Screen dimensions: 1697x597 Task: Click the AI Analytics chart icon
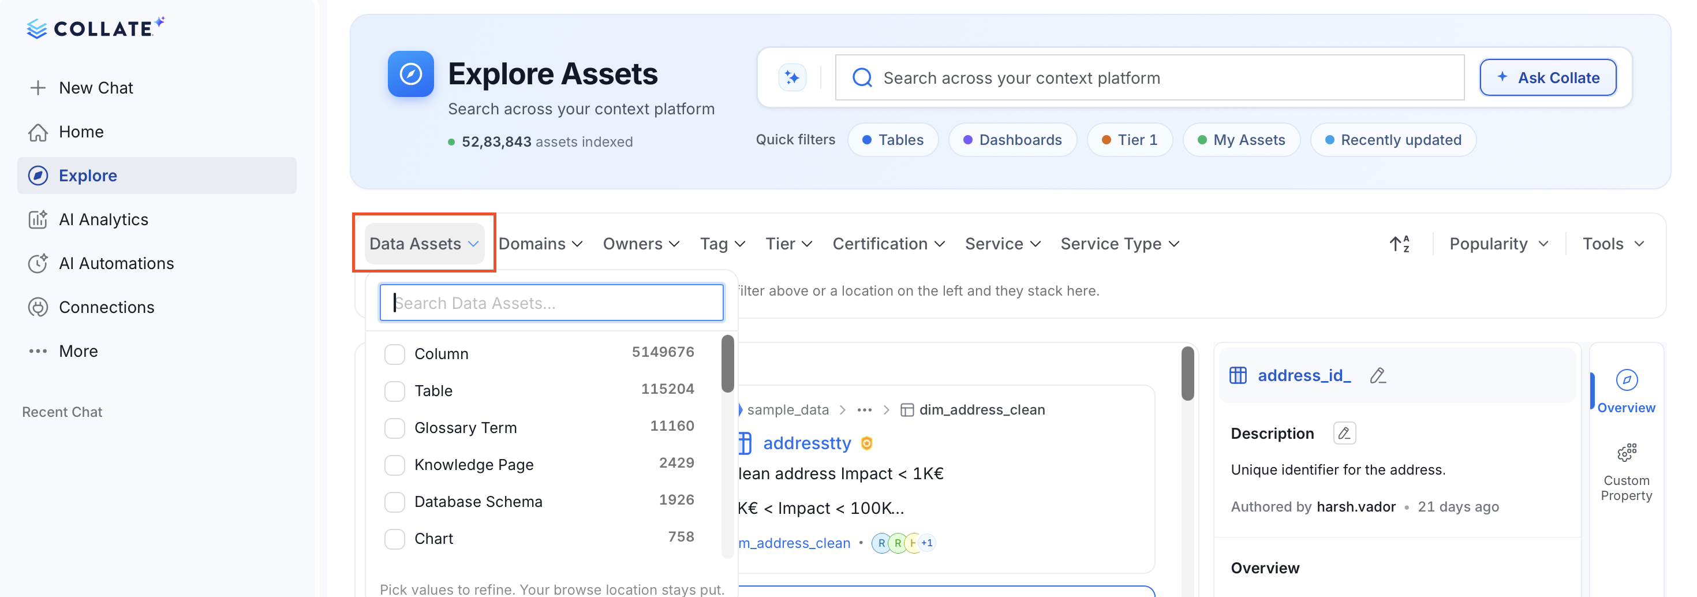click(38, 219)
